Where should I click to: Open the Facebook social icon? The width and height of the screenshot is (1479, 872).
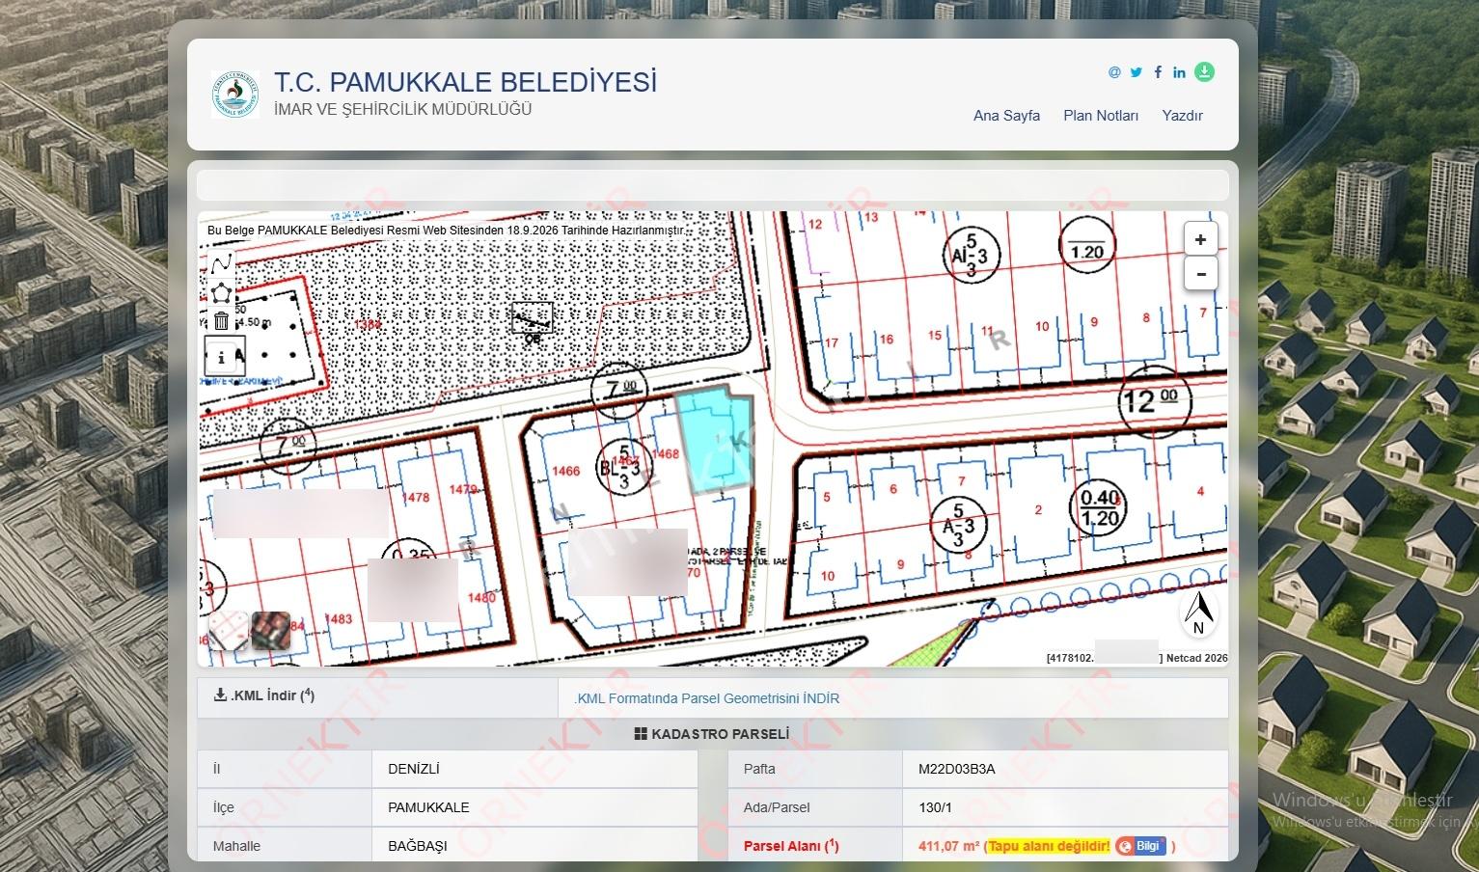[1158, 72]
